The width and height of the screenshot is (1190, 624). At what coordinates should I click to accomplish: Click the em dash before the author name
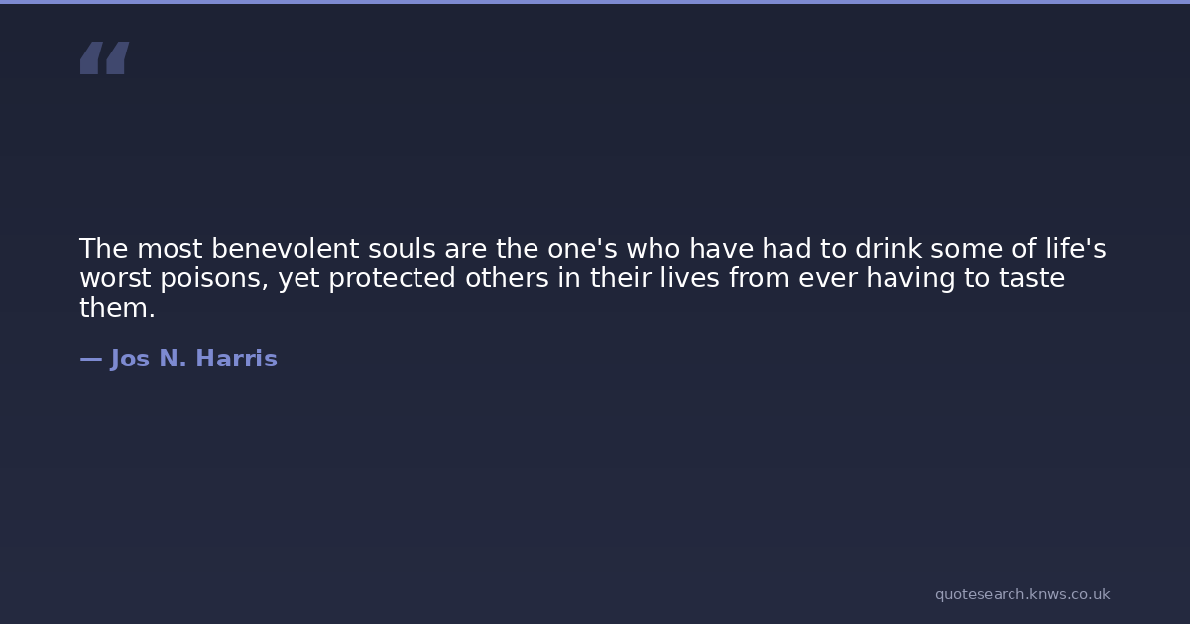click(90, 359)
